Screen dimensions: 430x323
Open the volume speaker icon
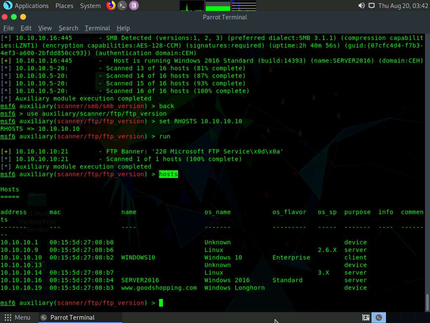362,5
